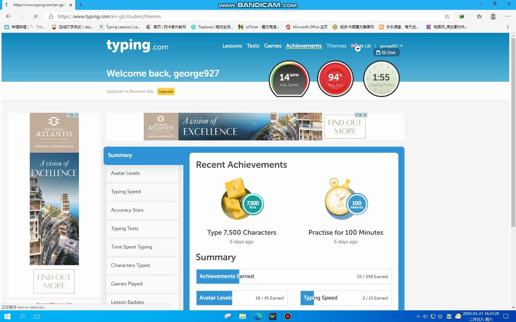Image resolution: width=516 pixels, height=322 pixels.
Task: Switch to Edge in the taskbar
Action: click(258, 316)
